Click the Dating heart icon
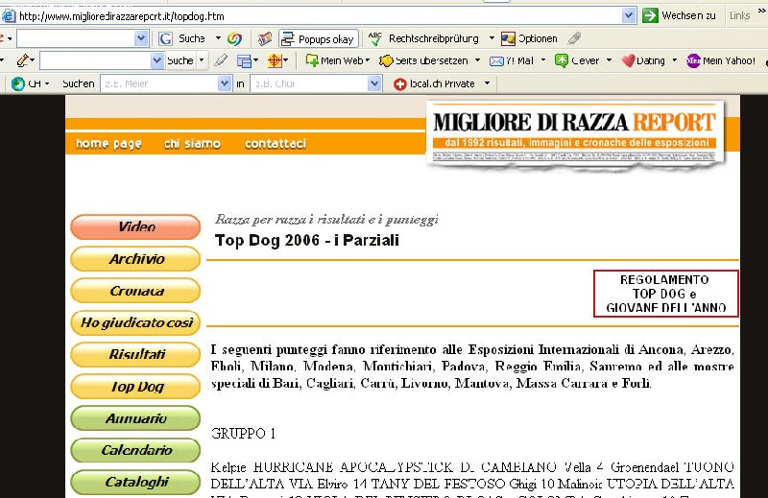The height and width of the screenshot is (498, 768). 629,60
